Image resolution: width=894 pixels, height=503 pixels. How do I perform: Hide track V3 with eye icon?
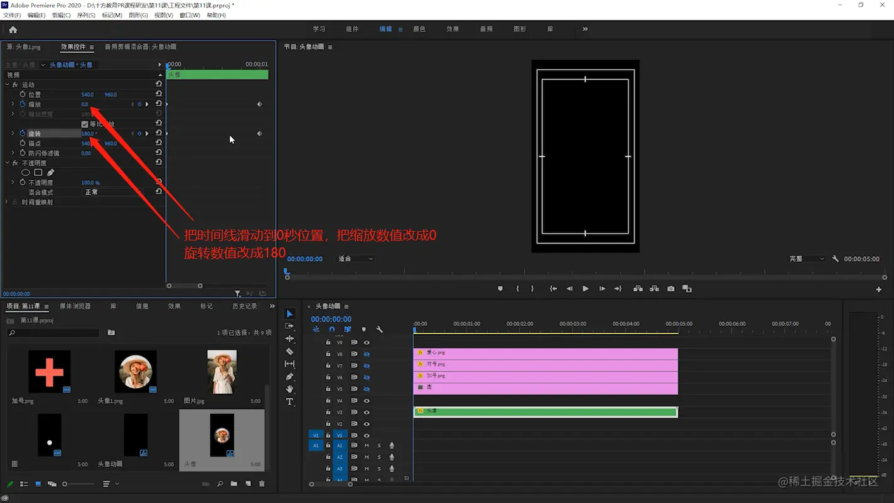click(367, 413)
